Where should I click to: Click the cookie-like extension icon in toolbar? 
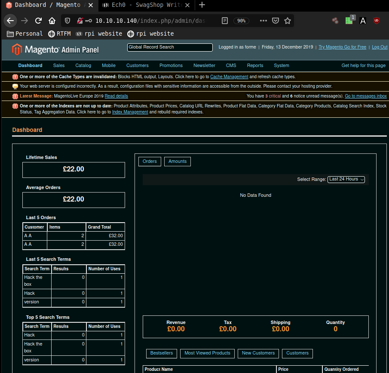[x=335, y=21]
